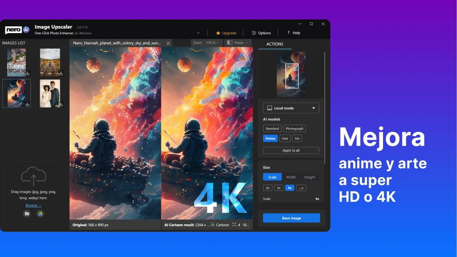Click the Browse link
The width and height of the screenshot is (457, 257).
pyautogui.click(x=33, y=205)
